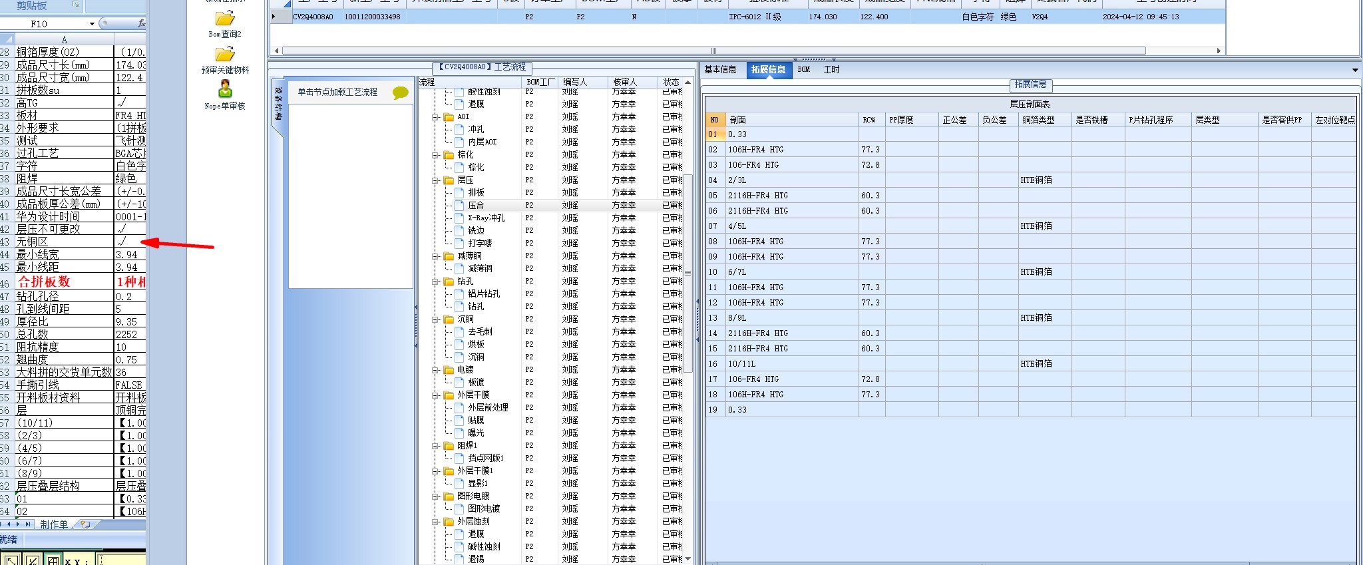1363x565 pixels.
Task: Select top grid row CV2Q4008A0
Action: pyautogui.click(x=747, y=17)
